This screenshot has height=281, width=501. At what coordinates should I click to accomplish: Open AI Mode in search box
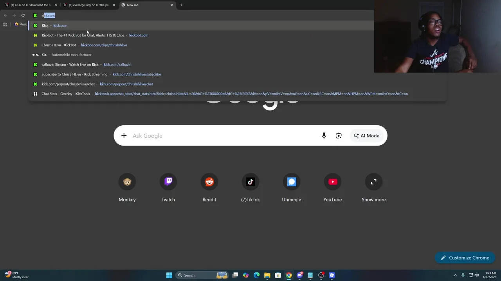367,136
